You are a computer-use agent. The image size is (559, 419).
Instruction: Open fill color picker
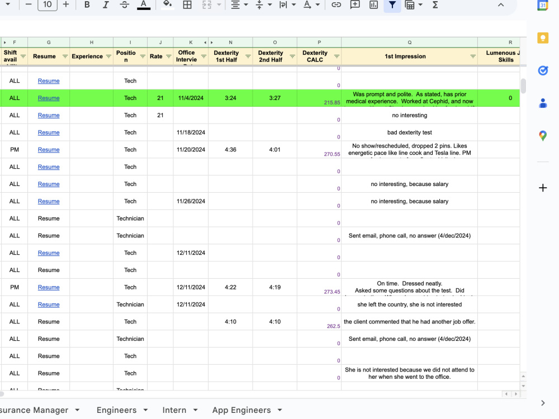167,4
